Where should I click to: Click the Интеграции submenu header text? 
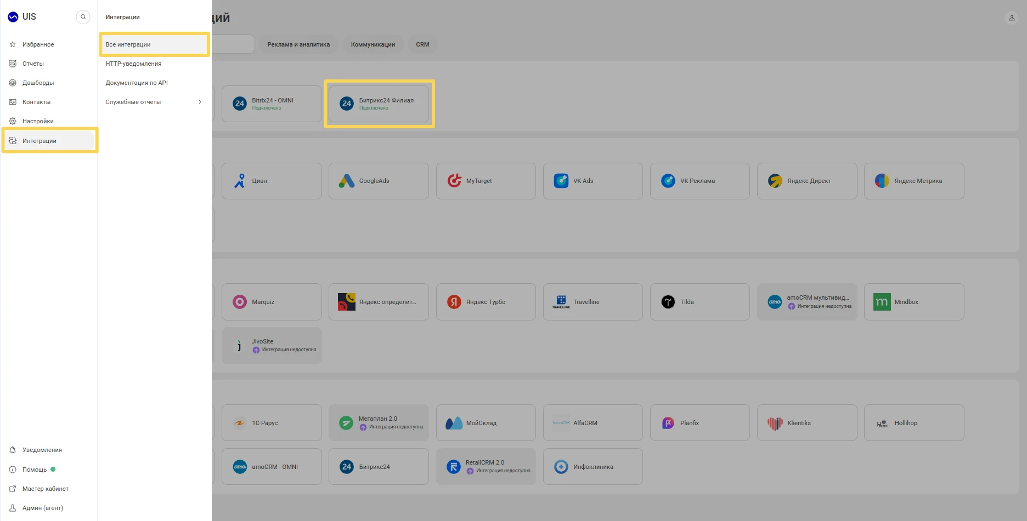[122, 17]
